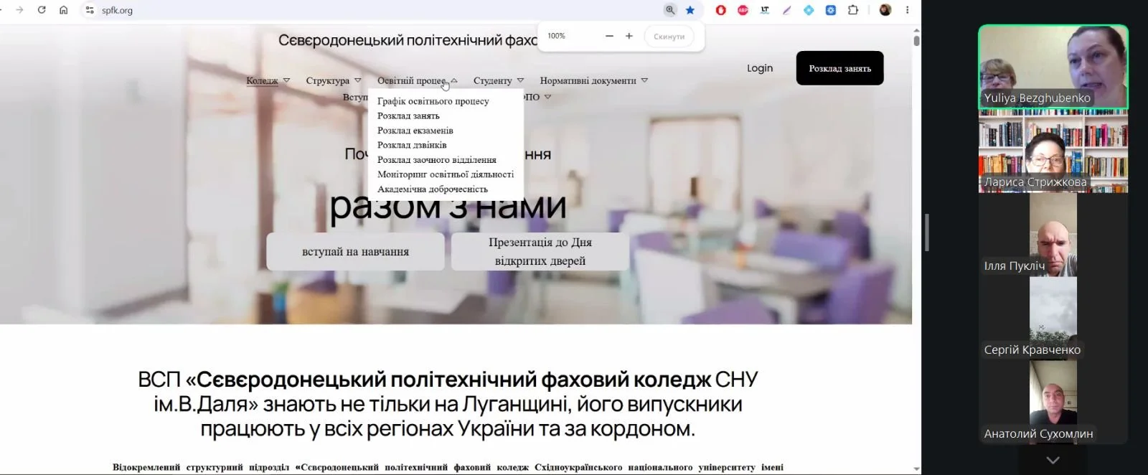Screen dimensions: 1148x475
Task: Select Анатолий Сухомлин video tile
Action: tap(1053, 403)
